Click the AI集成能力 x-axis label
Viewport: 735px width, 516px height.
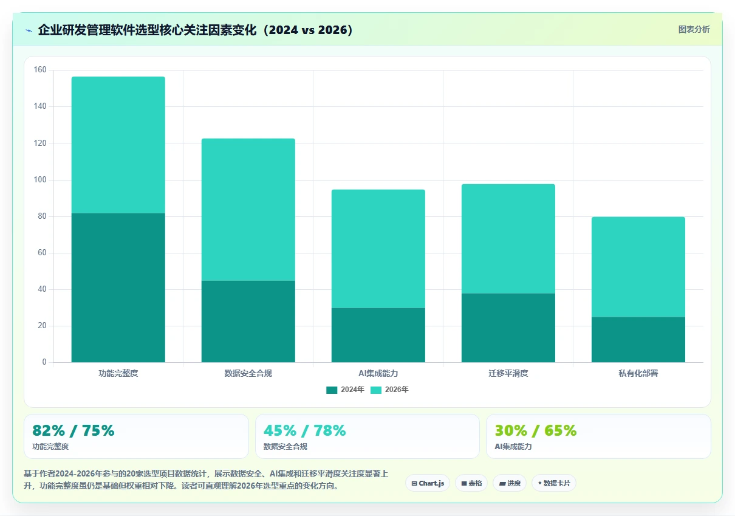[378, 373]
